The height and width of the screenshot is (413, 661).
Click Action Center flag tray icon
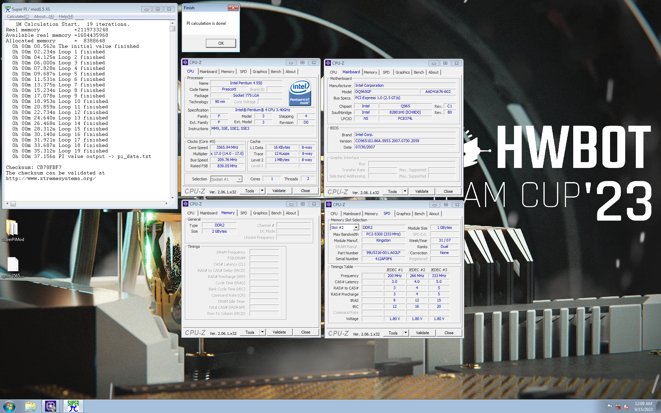coord(609,406)
